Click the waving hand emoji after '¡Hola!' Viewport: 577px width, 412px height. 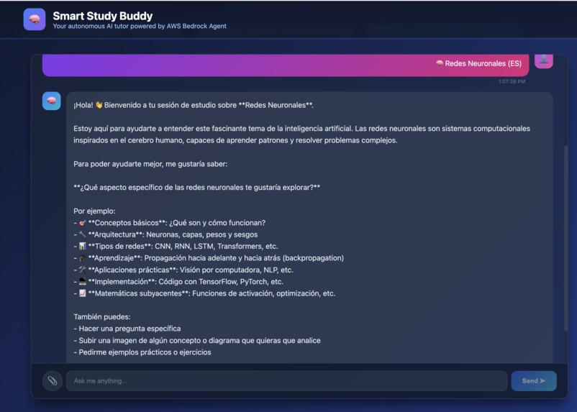tap(99, 105)
